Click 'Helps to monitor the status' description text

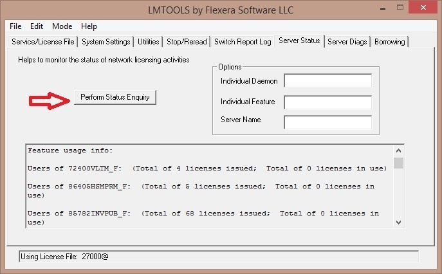[104, 60]
